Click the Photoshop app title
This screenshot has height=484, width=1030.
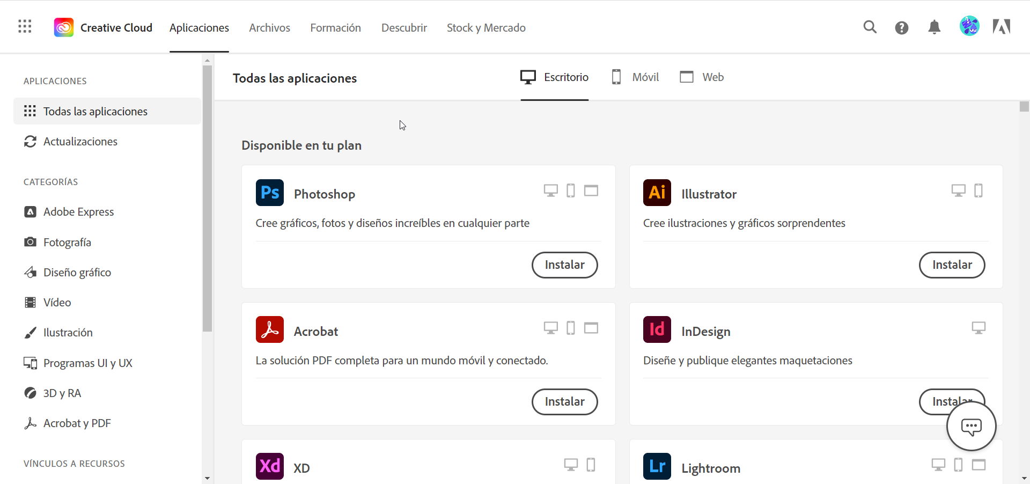tap(325, 194)
